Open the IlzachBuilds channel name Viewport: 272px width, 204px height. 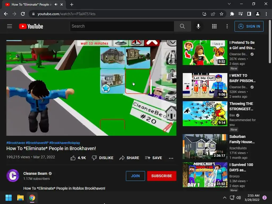pyautogui.click(x=238, y=148)
